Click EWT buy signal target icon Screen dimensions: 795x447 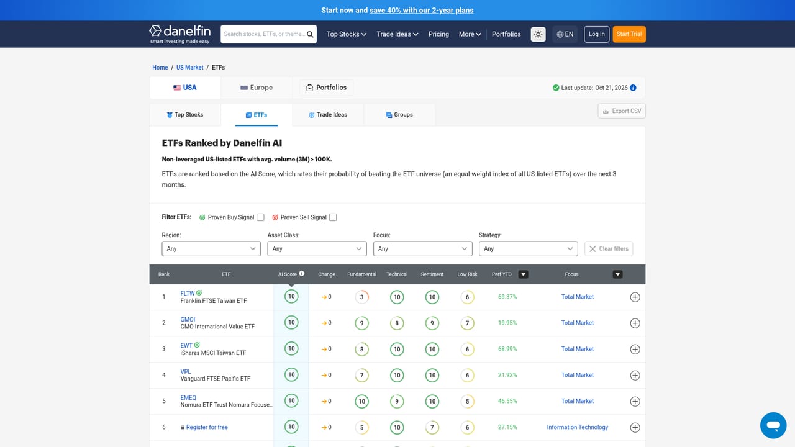(x=197, y=345)
